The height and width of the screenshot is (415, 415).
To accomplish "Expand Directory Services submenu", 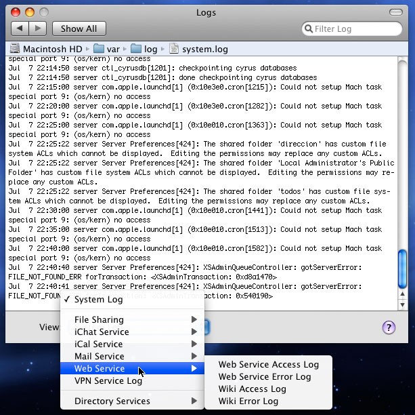I will (x=132, y=401).
